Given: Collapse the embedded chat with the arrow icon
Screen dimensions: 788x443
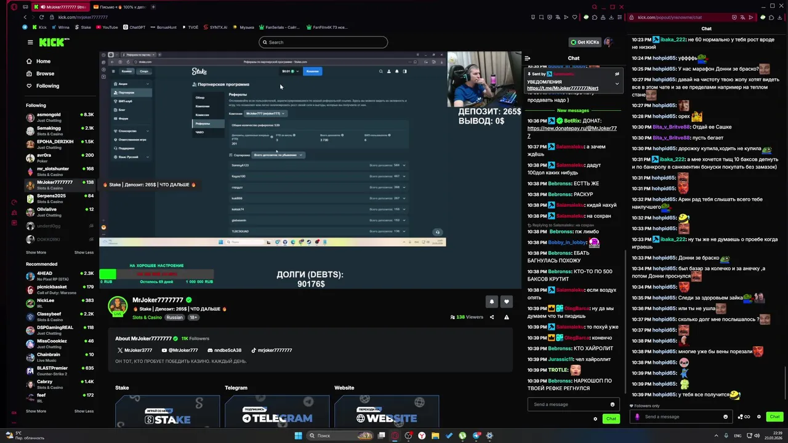Looking at the screenshot, I should click(x=527, y=58).
